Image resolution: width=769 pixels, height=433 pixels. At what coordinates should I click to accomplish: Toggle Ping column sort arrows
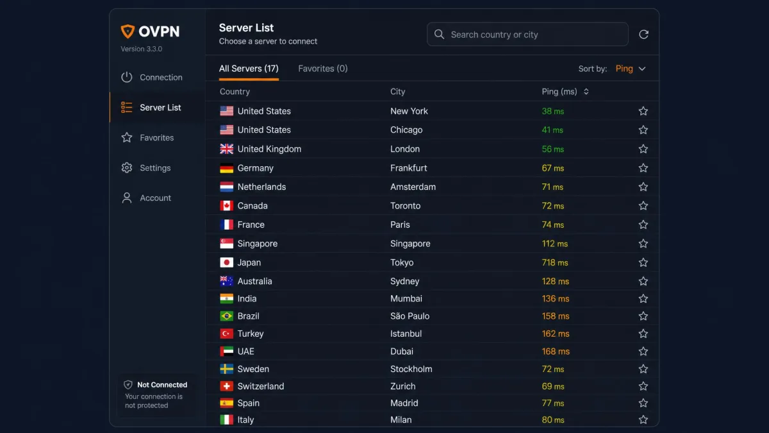point(586,92)
